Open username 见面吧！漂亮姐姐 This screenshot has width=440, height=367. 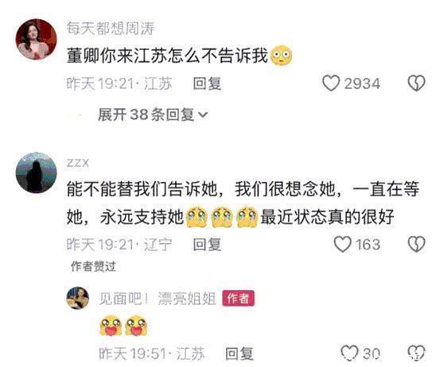pyautogui.click(x=158, y=299)
